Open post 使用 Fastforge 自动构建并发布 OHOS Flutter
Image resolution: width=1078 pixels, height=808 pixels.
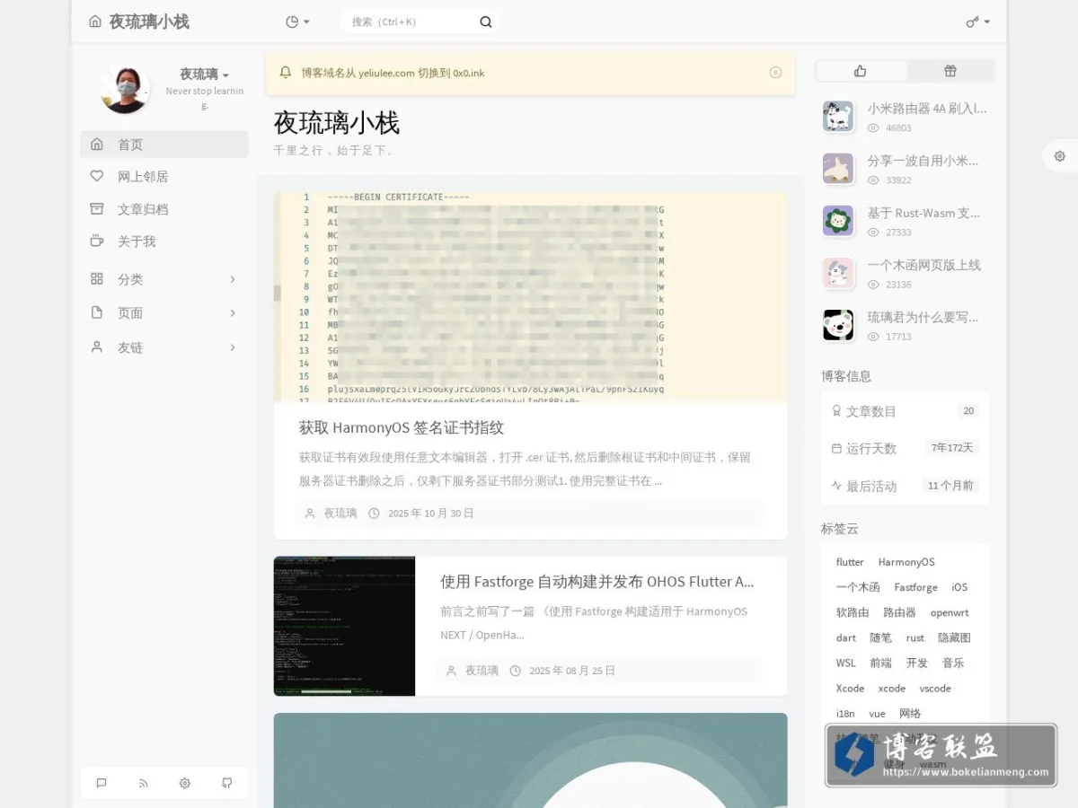pos(596,582)
